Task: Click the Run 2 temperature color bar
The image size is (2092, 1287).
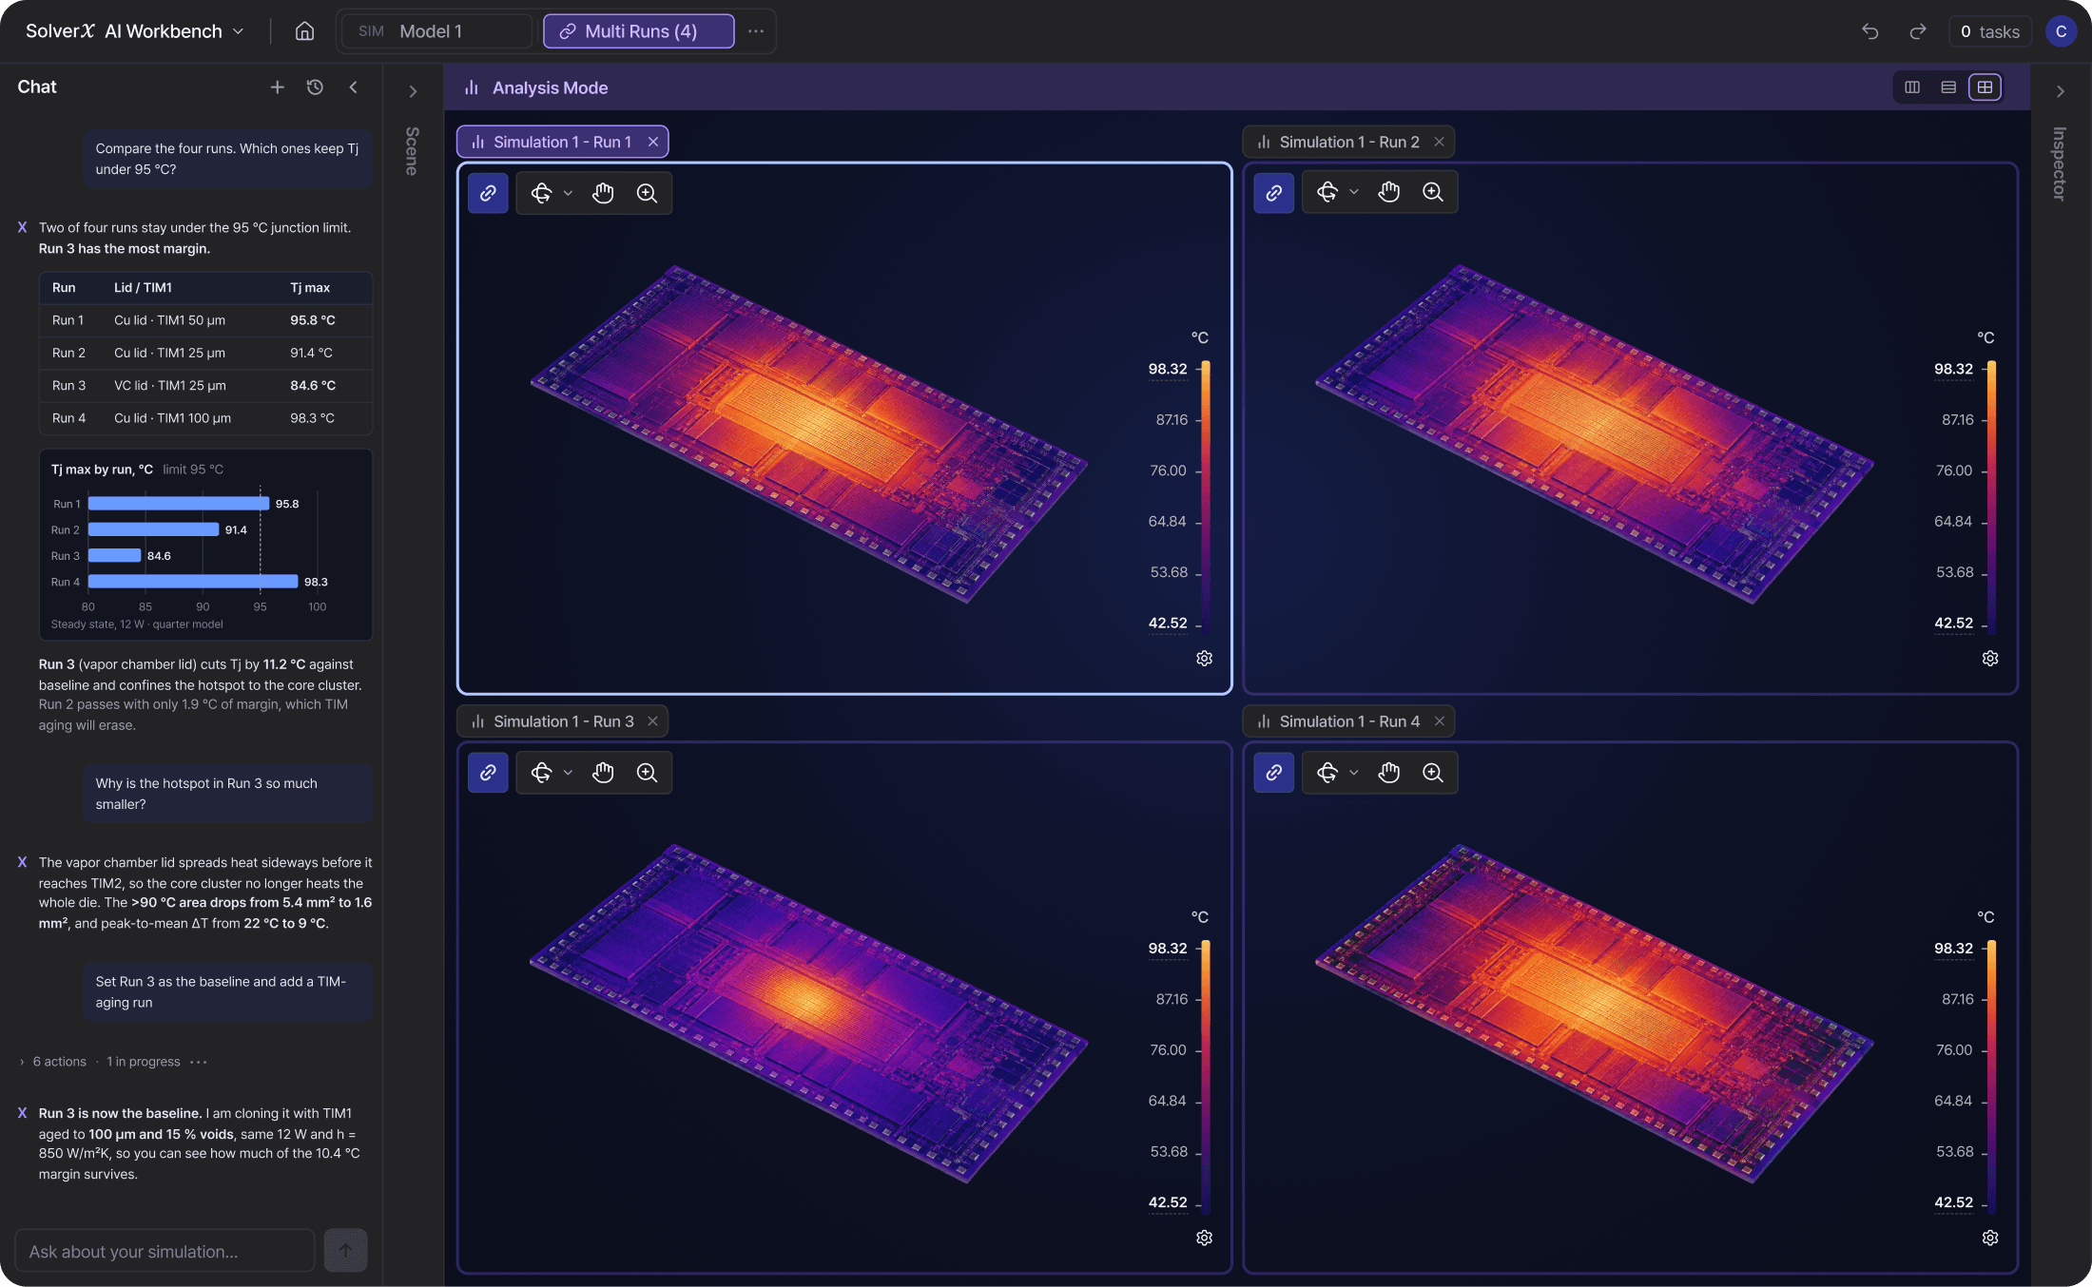Action: (1991, 495)
